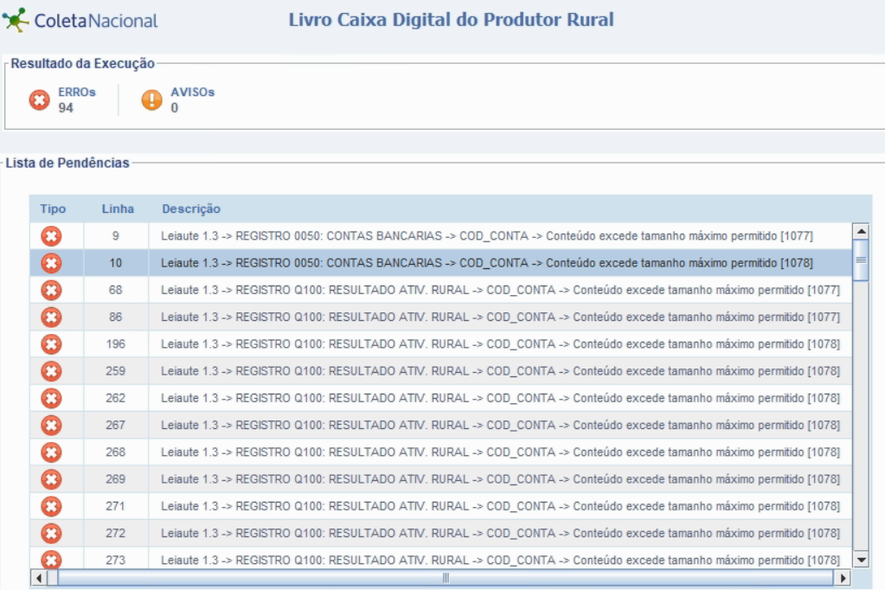Viewport: 885px width, 590px height.
Task: Select the error icon for line 10
Action: 52,263
